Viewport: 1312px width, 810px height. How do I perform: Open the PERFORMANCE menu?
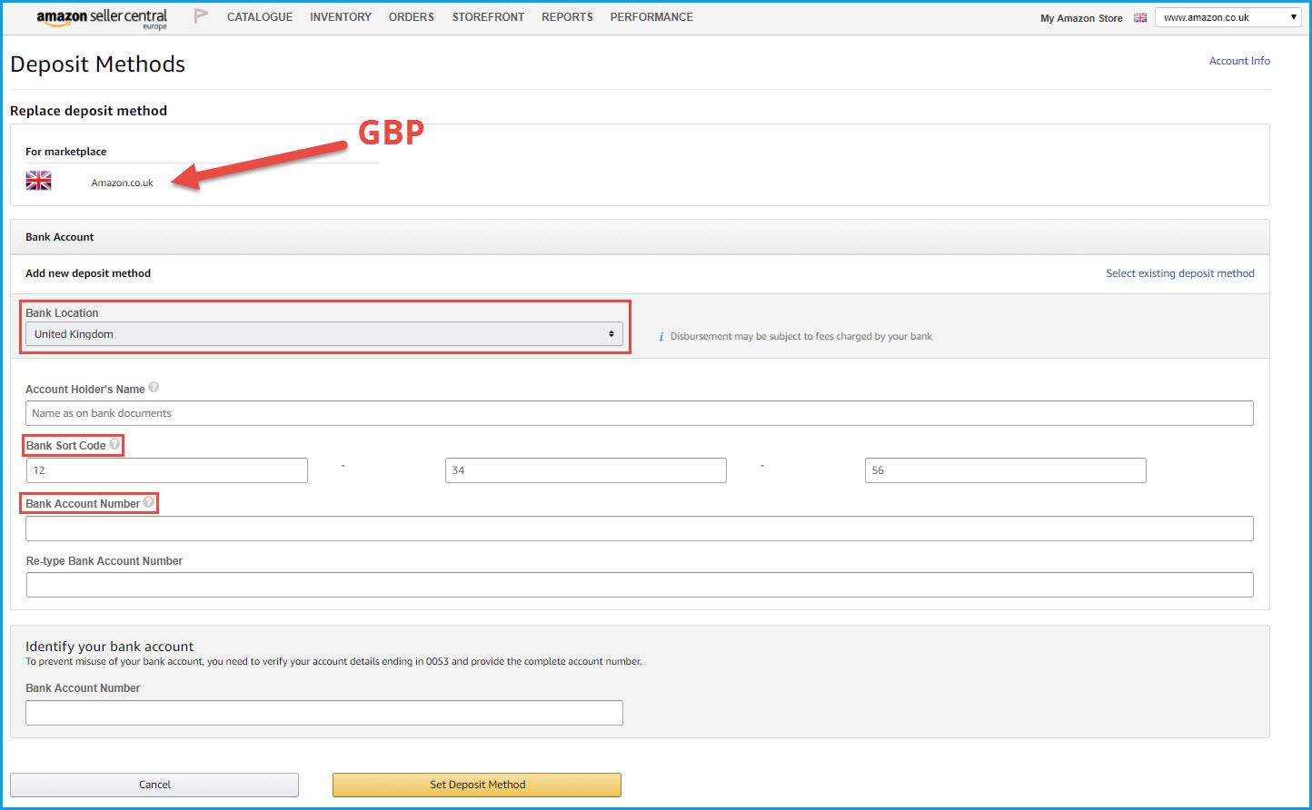click(x=651, y=17)
